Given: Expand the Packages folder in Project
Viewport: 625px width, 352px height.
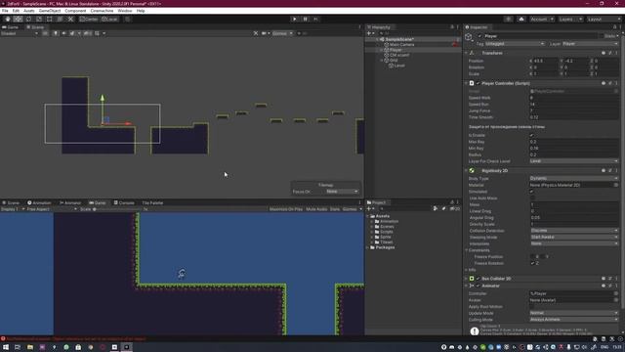Looking at the screenshot, I should point(367,247).
